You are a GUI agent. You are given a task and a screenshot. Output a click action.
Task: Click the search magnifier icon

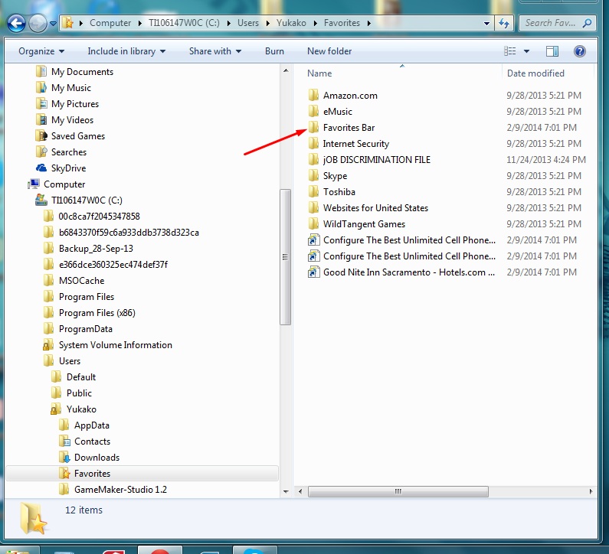588,23
